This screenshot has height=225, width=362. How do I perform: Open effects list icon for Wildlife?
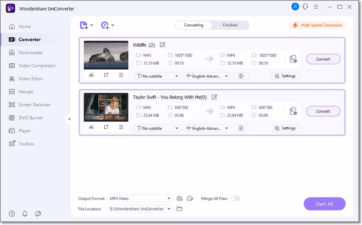pyautogui.click(x=121, y=75)
